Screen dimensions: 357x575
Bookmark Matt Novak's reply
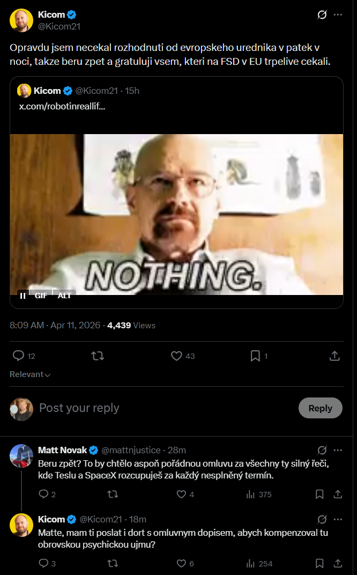pos(319,494)
